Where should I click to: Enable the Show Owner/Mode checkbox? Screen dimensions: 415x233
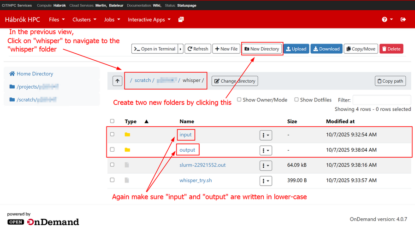click(x=239, y=100)
